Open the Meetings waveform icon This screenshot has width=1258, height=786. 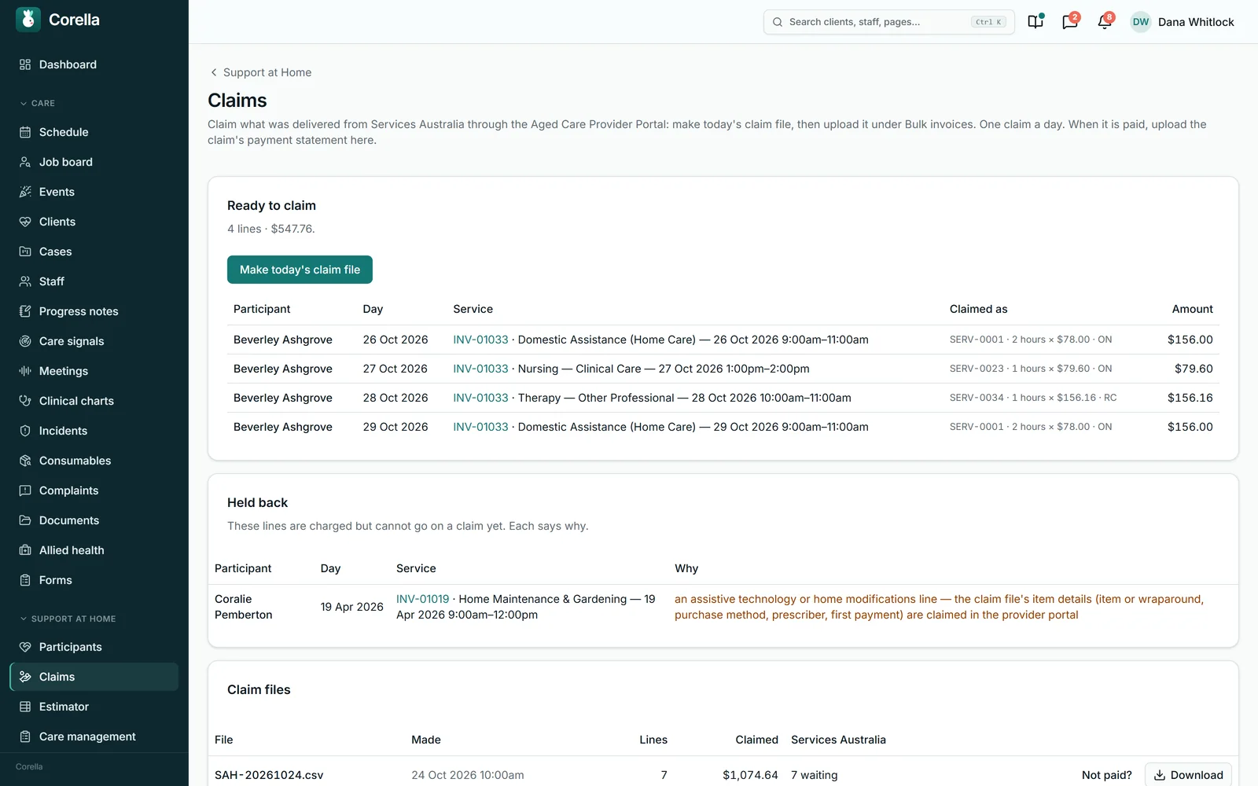click(25, 371)
